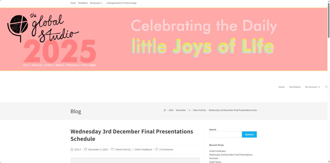Screen dimensions: 330x163
Task: Open the Client Feedback category link
Action: (143, 149)
